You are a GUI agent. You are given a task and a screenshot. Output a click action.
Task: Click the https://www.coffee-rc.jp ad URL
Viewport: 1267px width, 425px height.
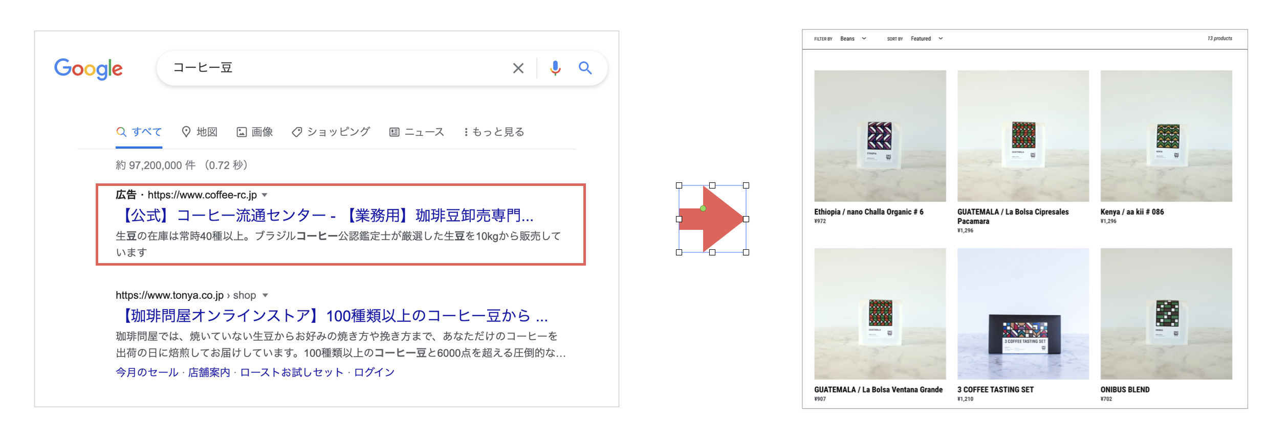[x=202, y=195]
